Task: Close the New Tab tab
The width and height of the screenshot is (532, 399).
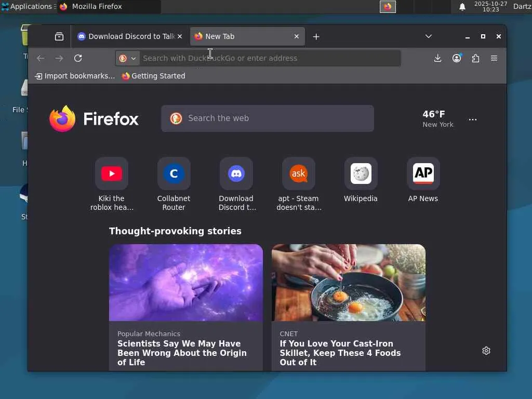Action: pos(297,36)
